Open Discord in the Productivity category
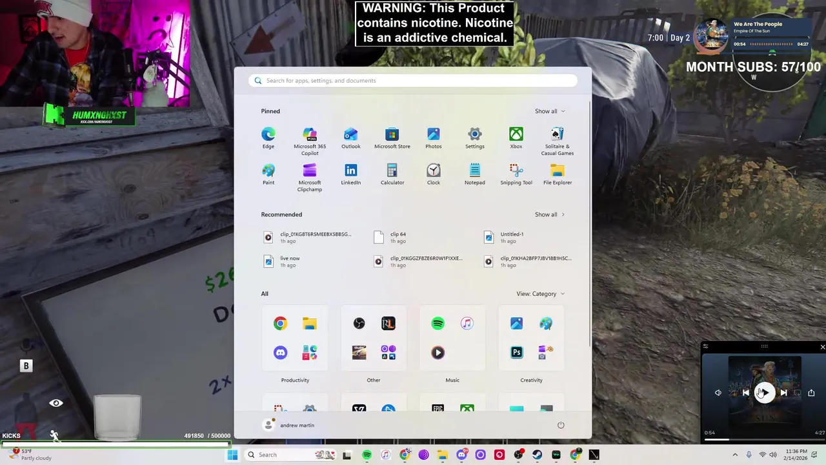 click(280, 353)
